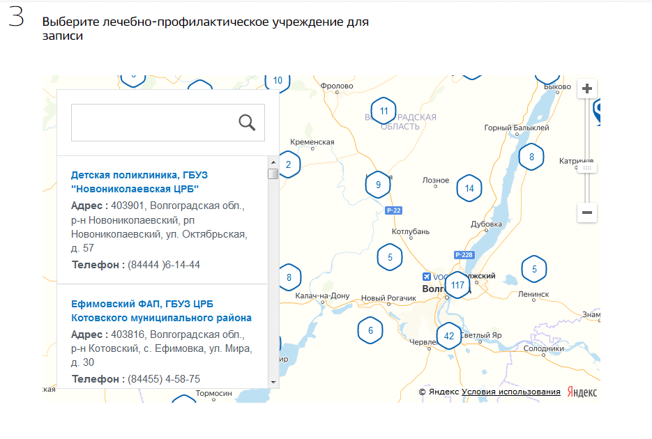Click the Кременская town label

pyautogui.click(x=312, y=142)
